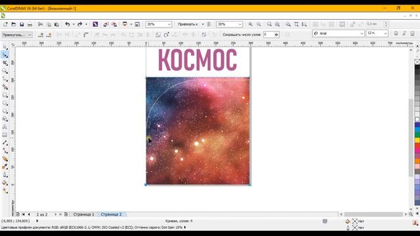Zoom in with the magnifier plus icon
The width and height of the screenshot is (420, 236).
[x=251, y=24]
